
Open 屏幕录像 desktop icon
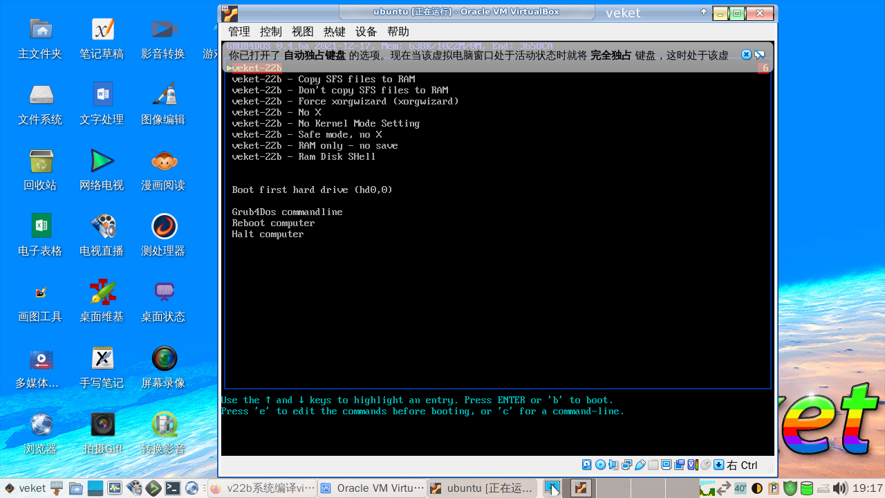pyautogui.click(x=163, y=368)
